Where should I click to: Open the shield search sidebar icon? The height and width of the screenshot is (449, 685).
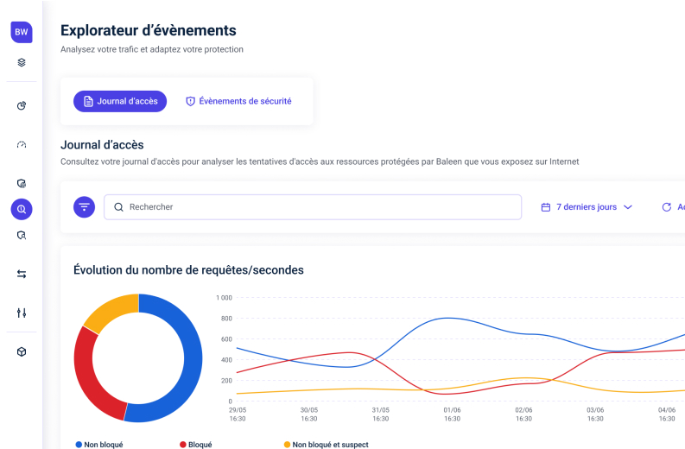[x=22, y=235]
